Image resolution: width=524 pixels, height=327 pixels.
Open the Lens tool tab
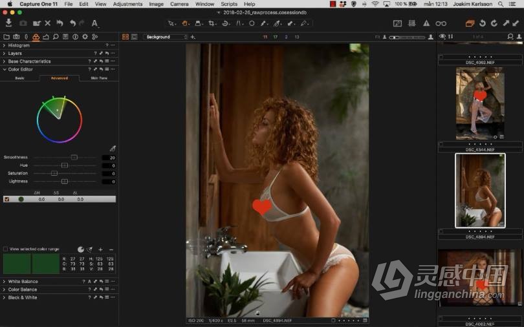click(26, 37)
